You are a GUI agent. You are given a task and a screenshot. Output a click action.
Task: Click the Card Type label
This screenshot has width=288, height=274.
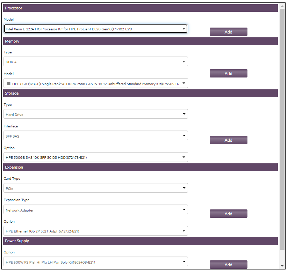[12, 179]
